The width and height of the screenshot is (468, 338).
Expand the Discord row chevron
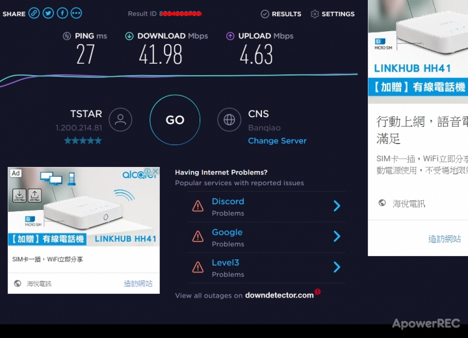(x=337, y=206)
